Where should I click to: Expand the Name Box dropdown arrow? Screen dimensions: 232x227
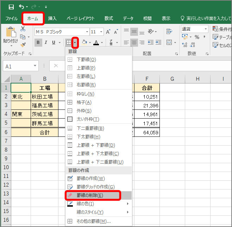35,66
